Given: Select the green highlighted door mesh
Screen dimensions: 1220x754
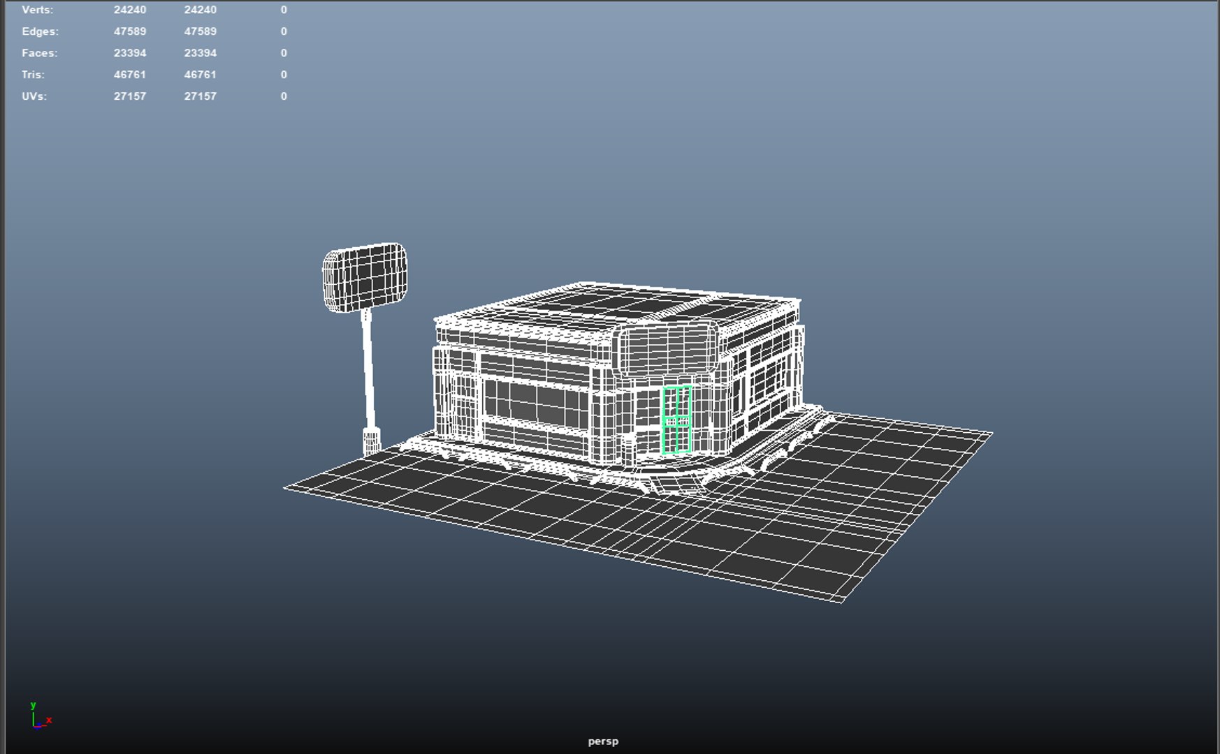Looking at the screenshot, I should [676, 420].
